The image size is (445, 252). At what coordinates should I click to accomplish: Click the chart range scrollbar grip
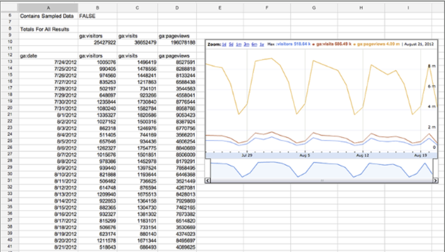[x=322, y=181]
